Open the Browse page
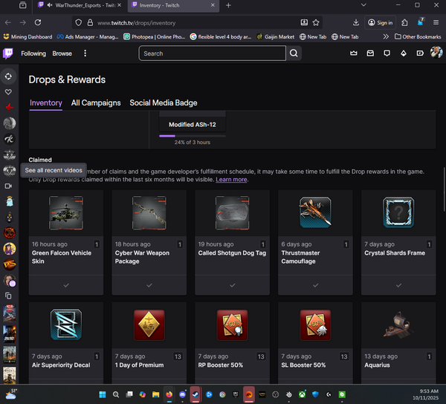 coord(62,53)
